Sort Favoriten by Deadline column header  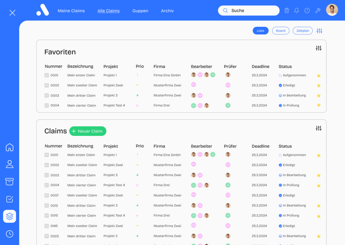[260, 66]
